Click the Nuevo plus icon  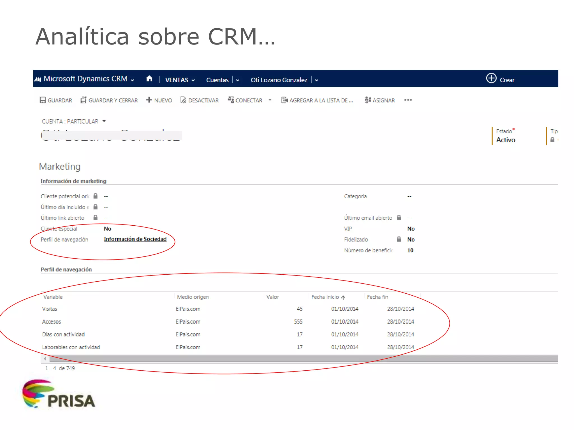point(149,100)
